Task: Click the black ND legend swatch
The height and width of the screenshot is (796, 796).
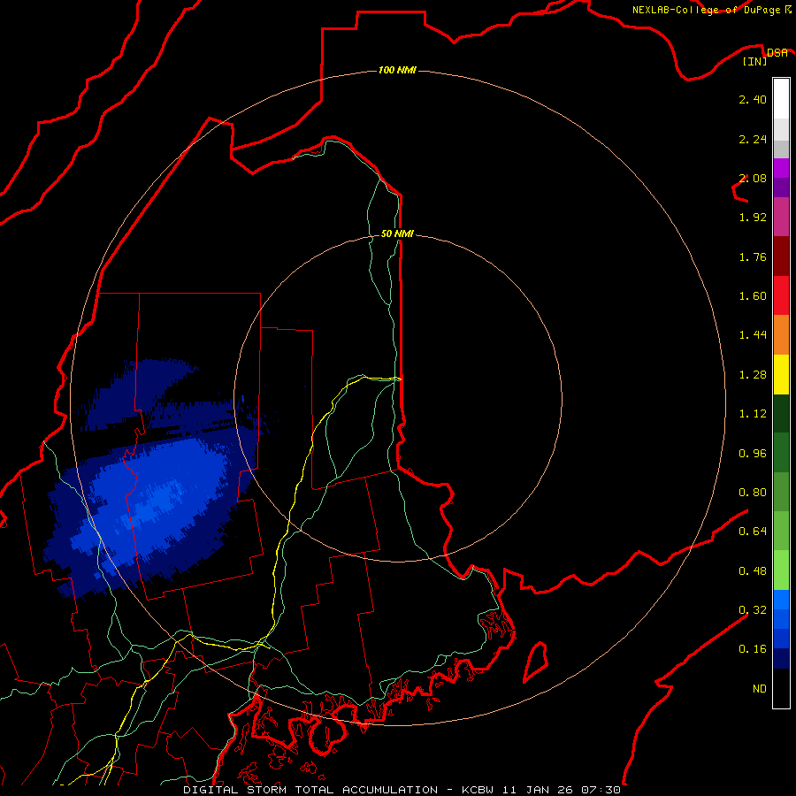Action: [x=781, y=688]
